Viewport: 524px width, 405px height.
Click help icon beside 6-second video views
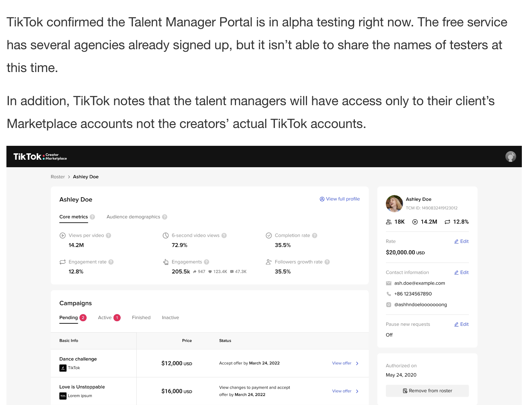pyautogui.click(x=224, y=235)
